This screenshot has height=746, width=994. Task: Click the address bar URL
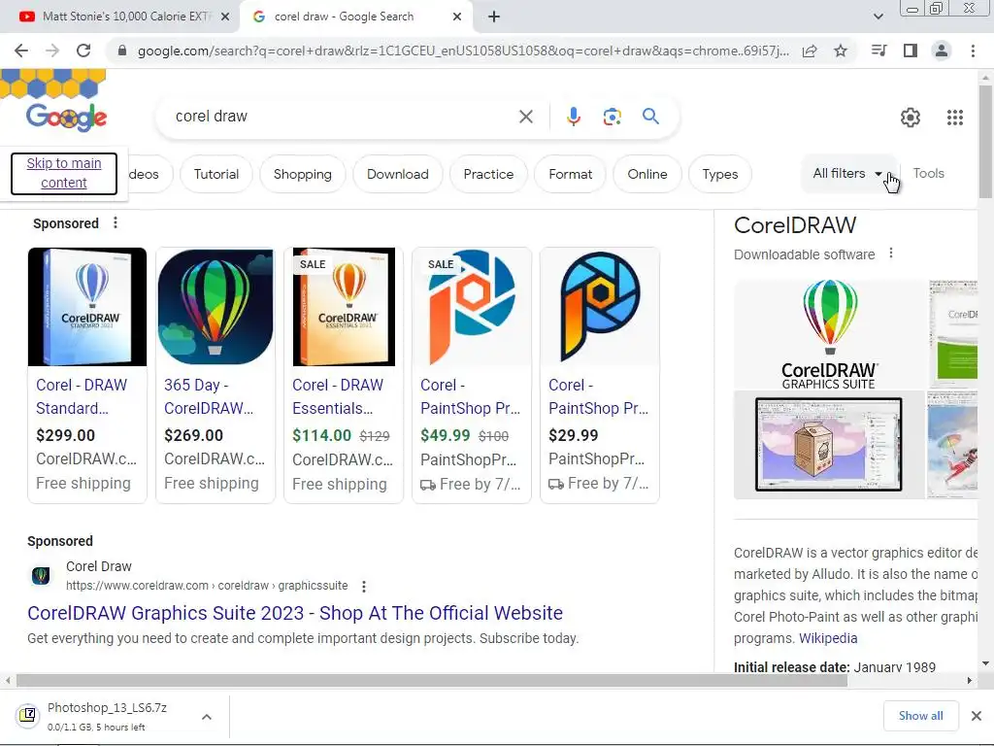(463, 51)
